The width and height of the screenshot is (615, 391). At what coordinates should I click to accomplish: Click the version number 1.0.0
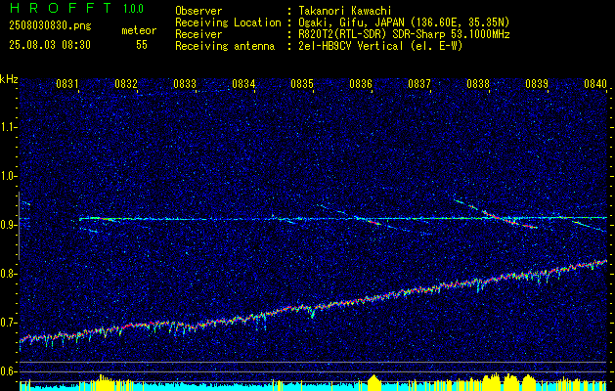pos(133,9)
